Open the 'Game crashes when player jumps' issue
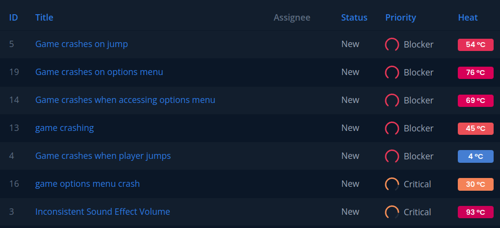This screenshot has height=228, width=500. tap(103, 156)
